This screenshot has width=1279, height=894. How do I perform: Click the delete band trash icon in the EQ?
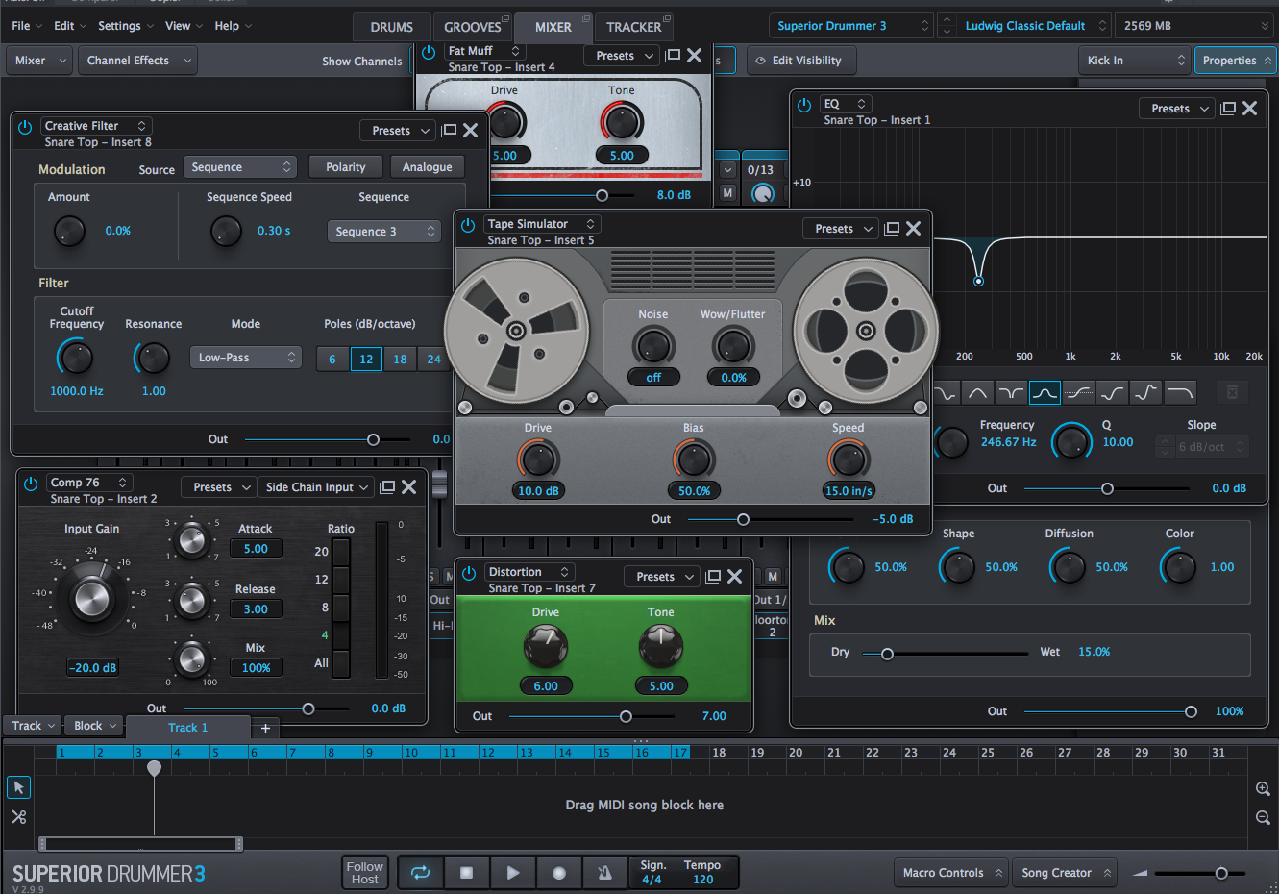click(1233, 392)
